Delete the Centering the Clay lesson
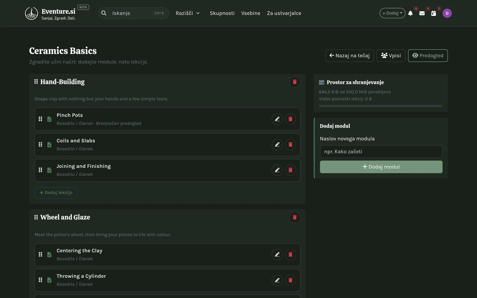This screenshot has height=298, width=477. point(291,255)
